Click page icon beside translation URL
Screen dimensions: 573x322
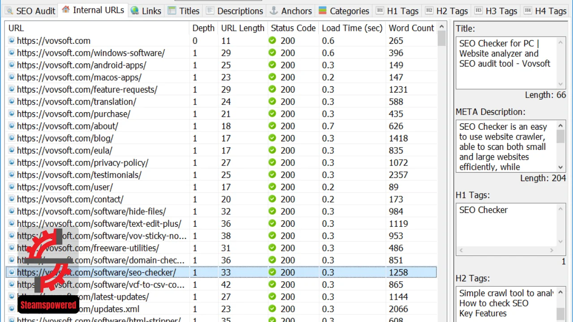[x=12, y=102]
